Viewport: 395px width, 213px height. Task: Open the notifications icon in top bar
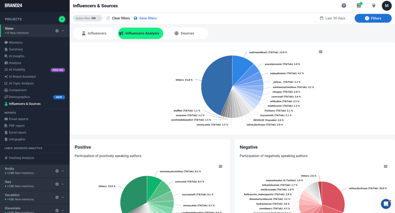click(359, 6)
